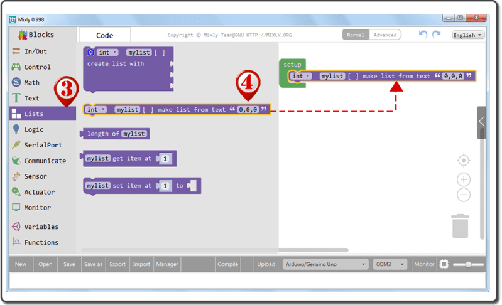Open the English language dropdown
Viewport: 502px width, 305px height.
467,35
